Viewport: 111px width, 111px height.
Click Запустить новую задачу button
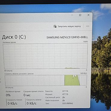pyautogui.click(x=67, y=26)
